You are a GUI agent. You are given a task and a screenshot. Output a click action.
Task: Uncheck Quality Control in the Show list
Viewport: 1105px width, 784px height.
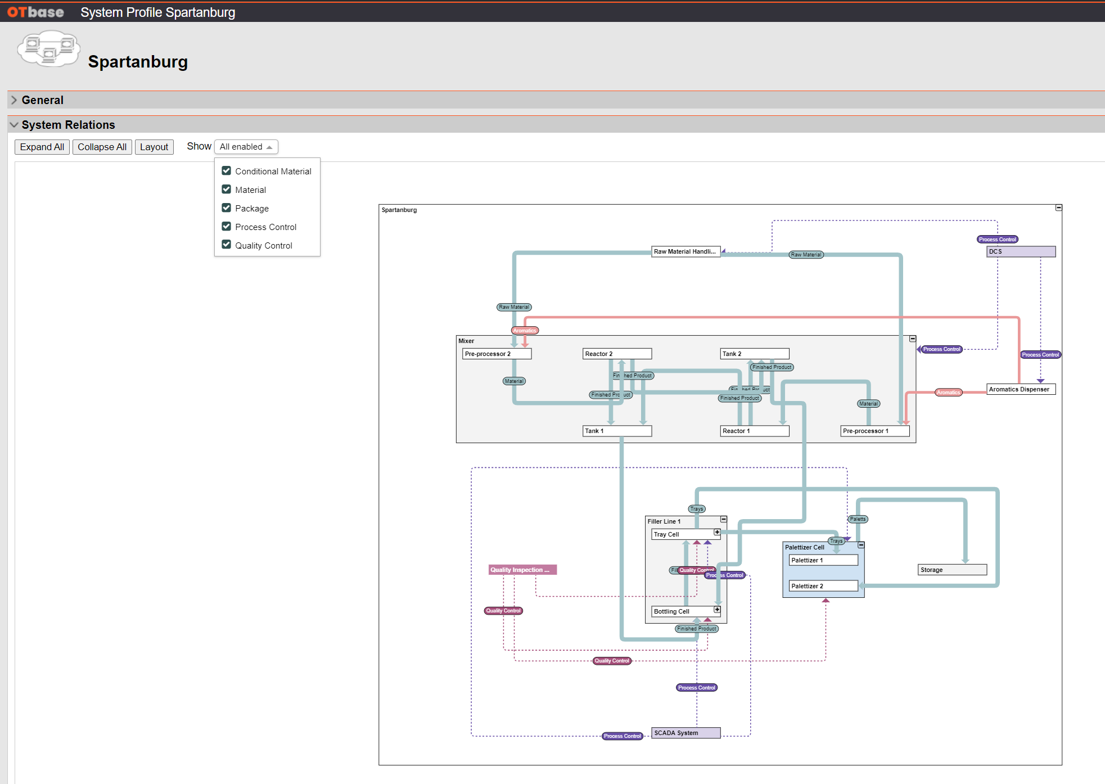click(x=226, y=244)
